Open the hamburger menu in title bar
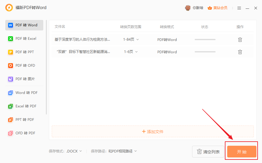262x163 pixels. click(x=239, y=8)
